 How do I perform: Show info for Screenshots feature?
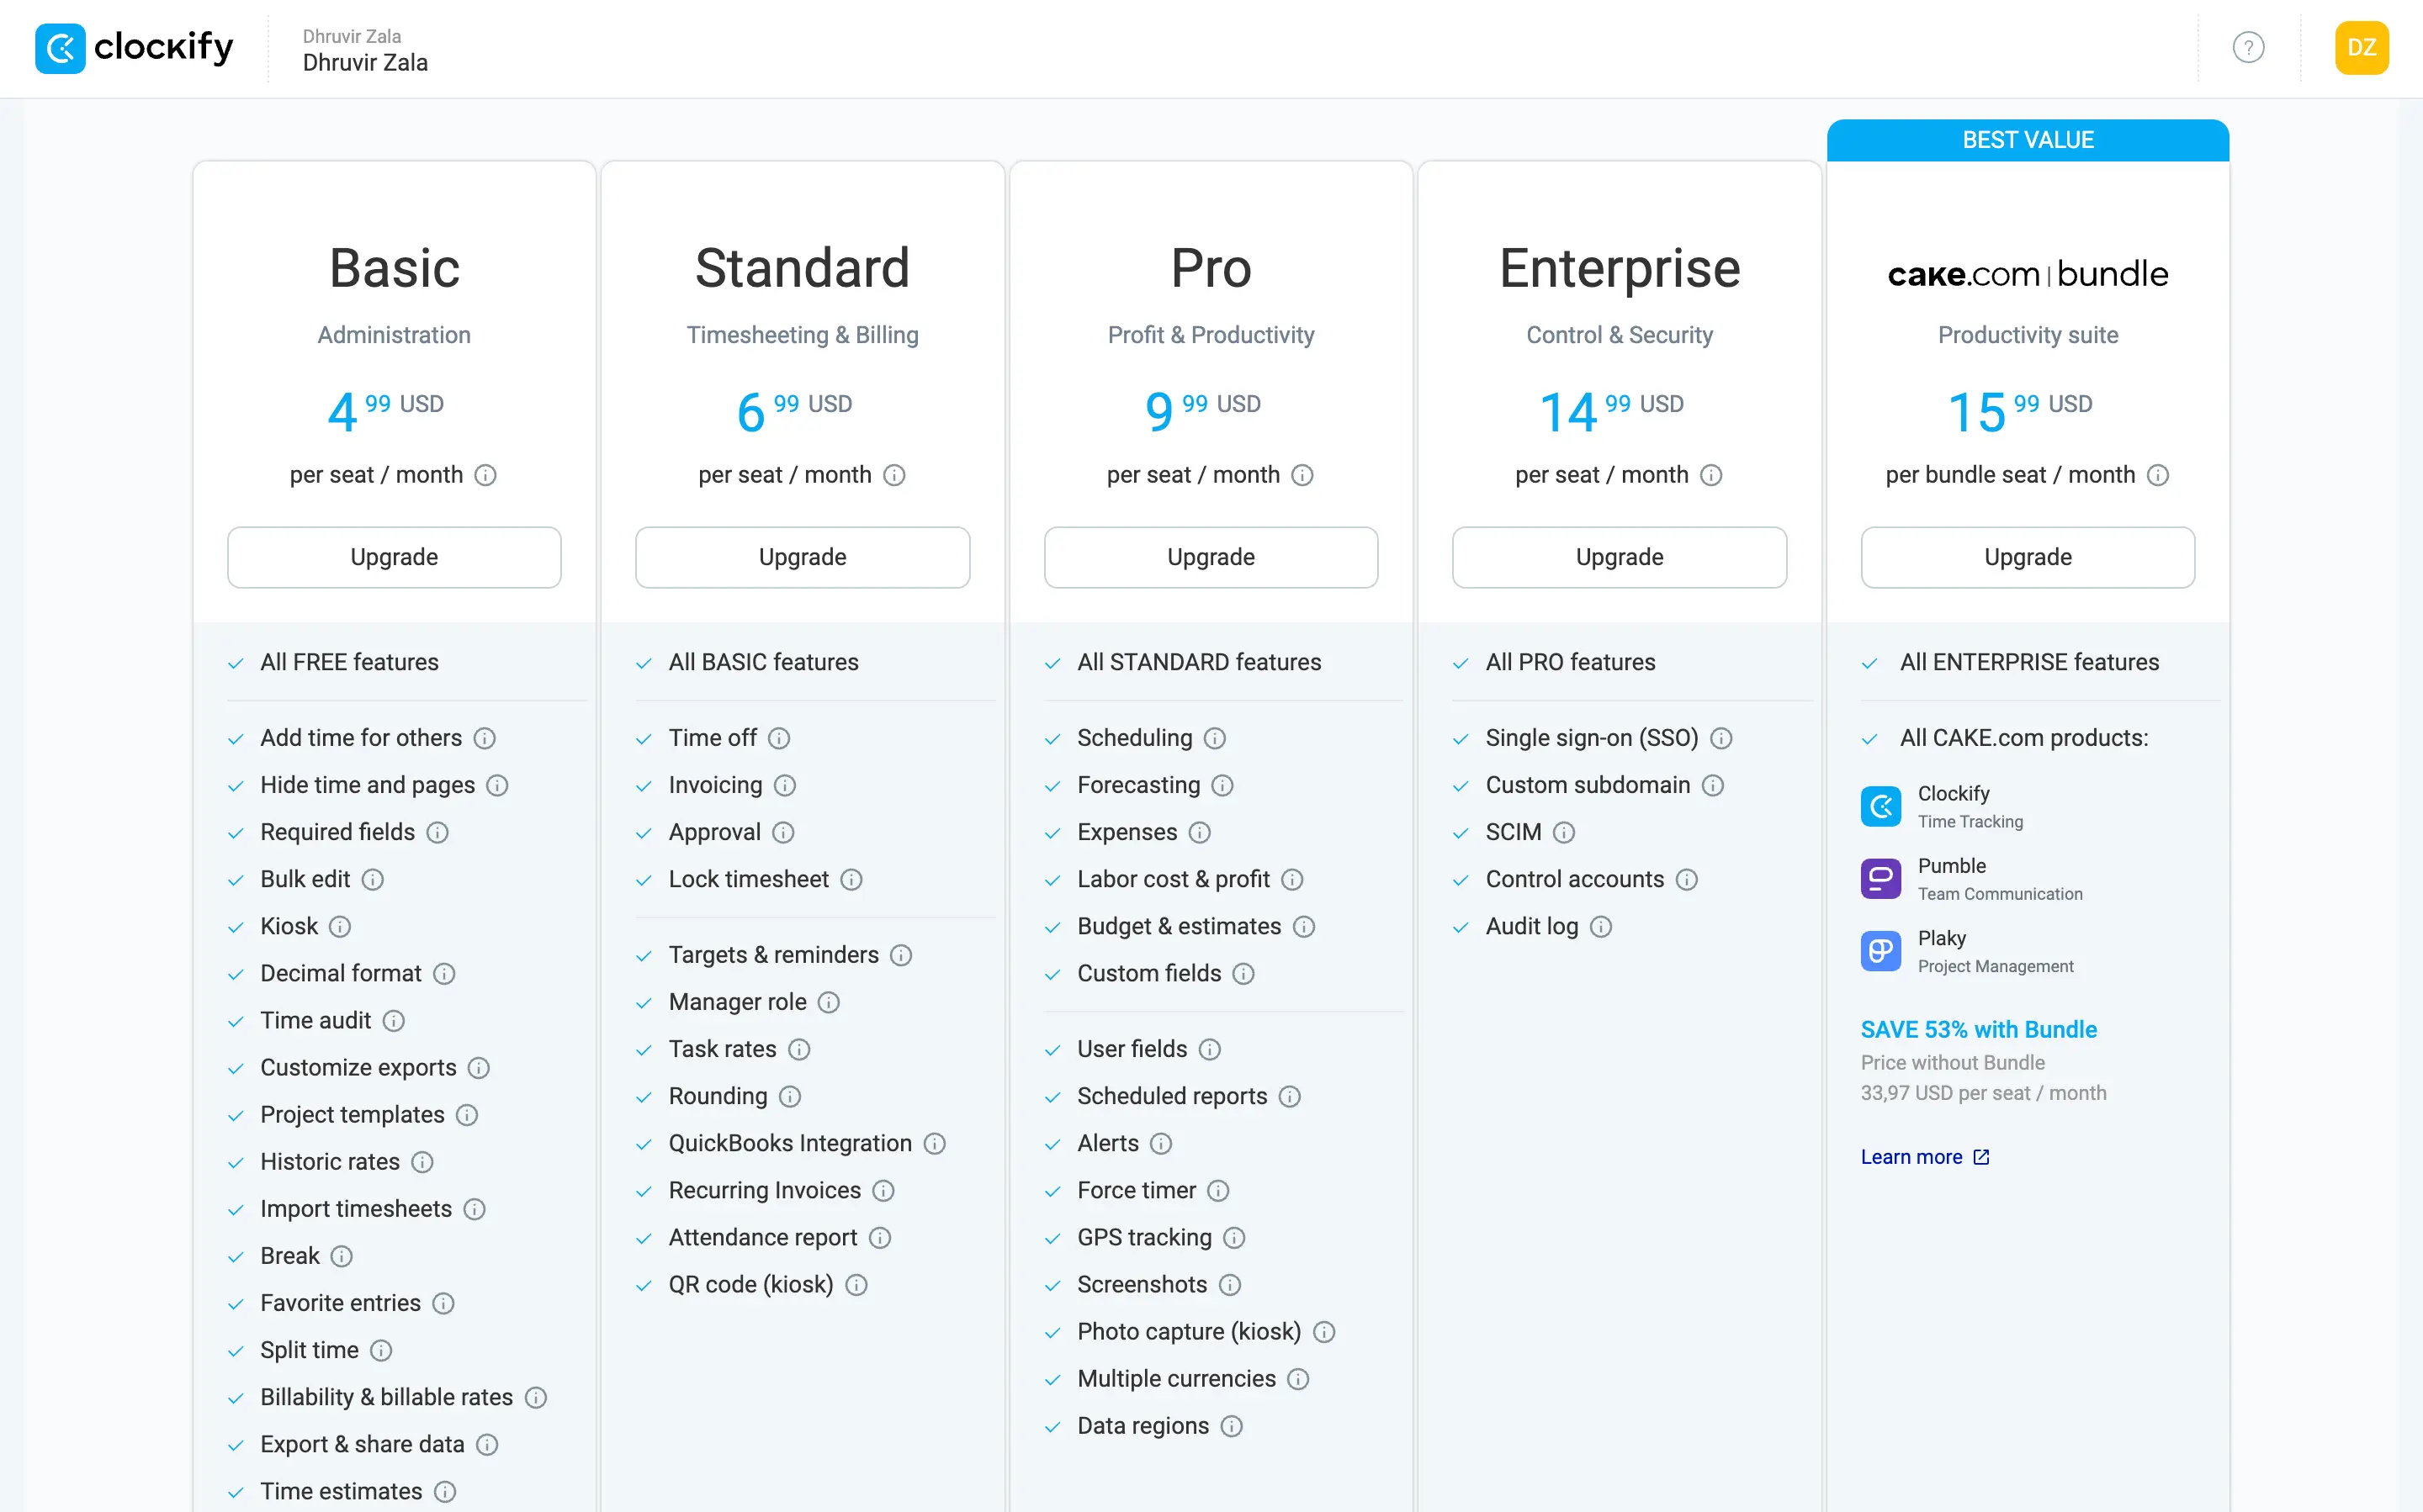click(1229, 1285)
